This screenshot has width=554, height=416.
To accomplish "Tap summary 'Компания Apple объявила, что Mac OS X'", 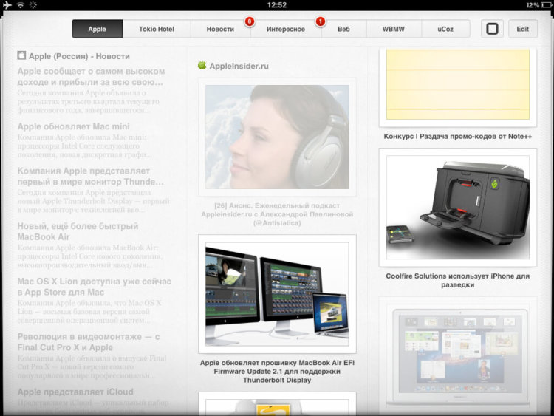I will (89, 311).
